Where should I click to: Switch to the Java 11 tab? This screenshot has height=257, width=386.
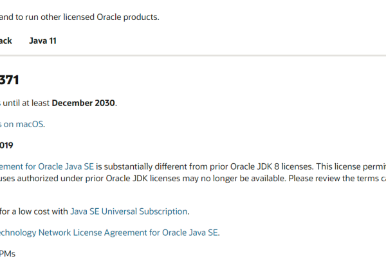pyautogui.click(x=43, y=40)
